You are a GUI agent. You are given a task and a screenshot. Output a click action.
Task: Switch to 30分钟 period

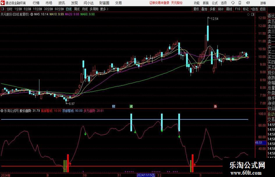tap(48, 9)
